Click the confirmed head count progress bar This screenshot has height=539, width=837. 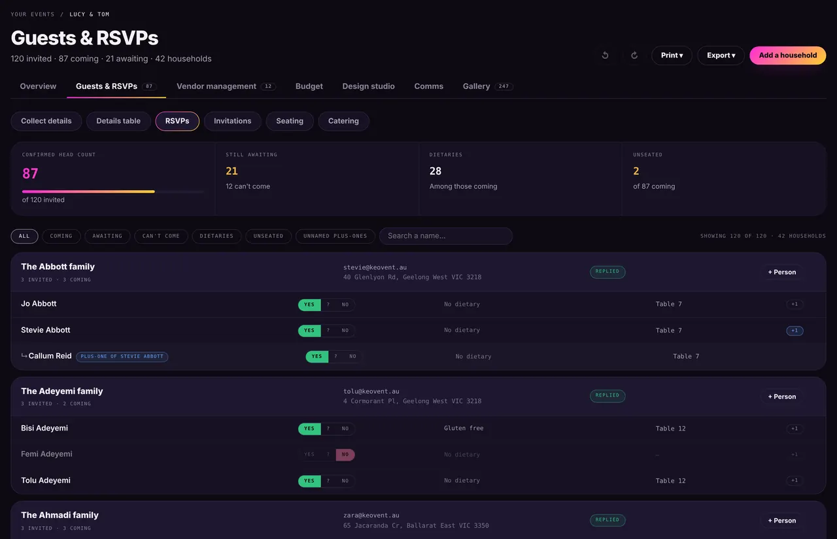(112, 191)
